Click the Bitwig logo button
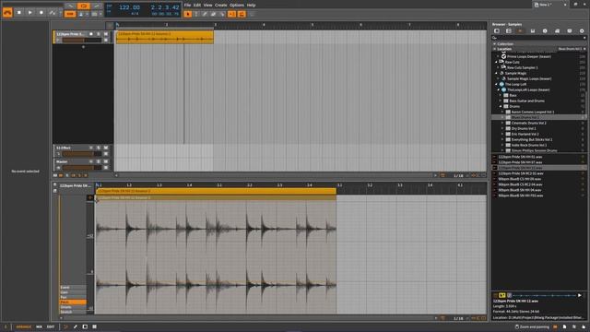This screenshot has width=590, height=332. point(7,12)
